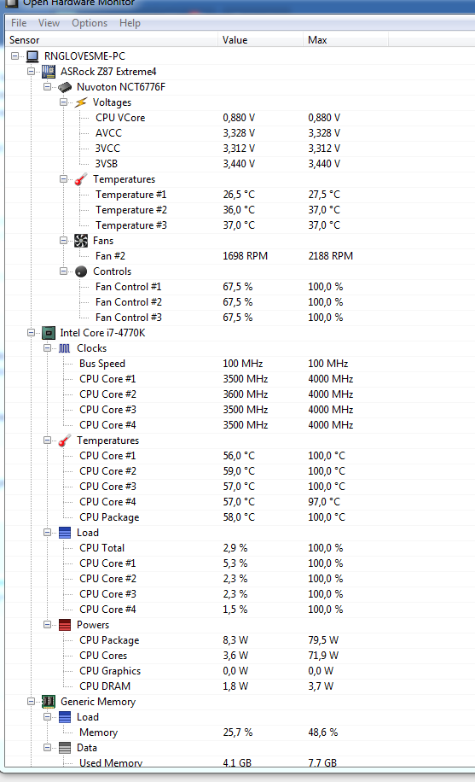Click the sphere icon beside Controls
The width and height of the screenshot is (475, 782).
81,271
